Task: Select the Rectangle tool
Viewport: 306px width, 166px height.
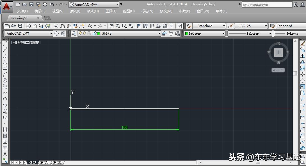Action: (5, 68)
